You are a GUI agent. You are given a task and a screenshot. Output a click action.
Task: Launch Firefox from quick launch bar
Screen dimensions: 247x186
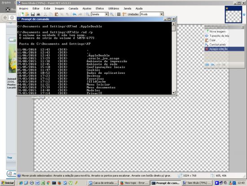click(59, 183)
